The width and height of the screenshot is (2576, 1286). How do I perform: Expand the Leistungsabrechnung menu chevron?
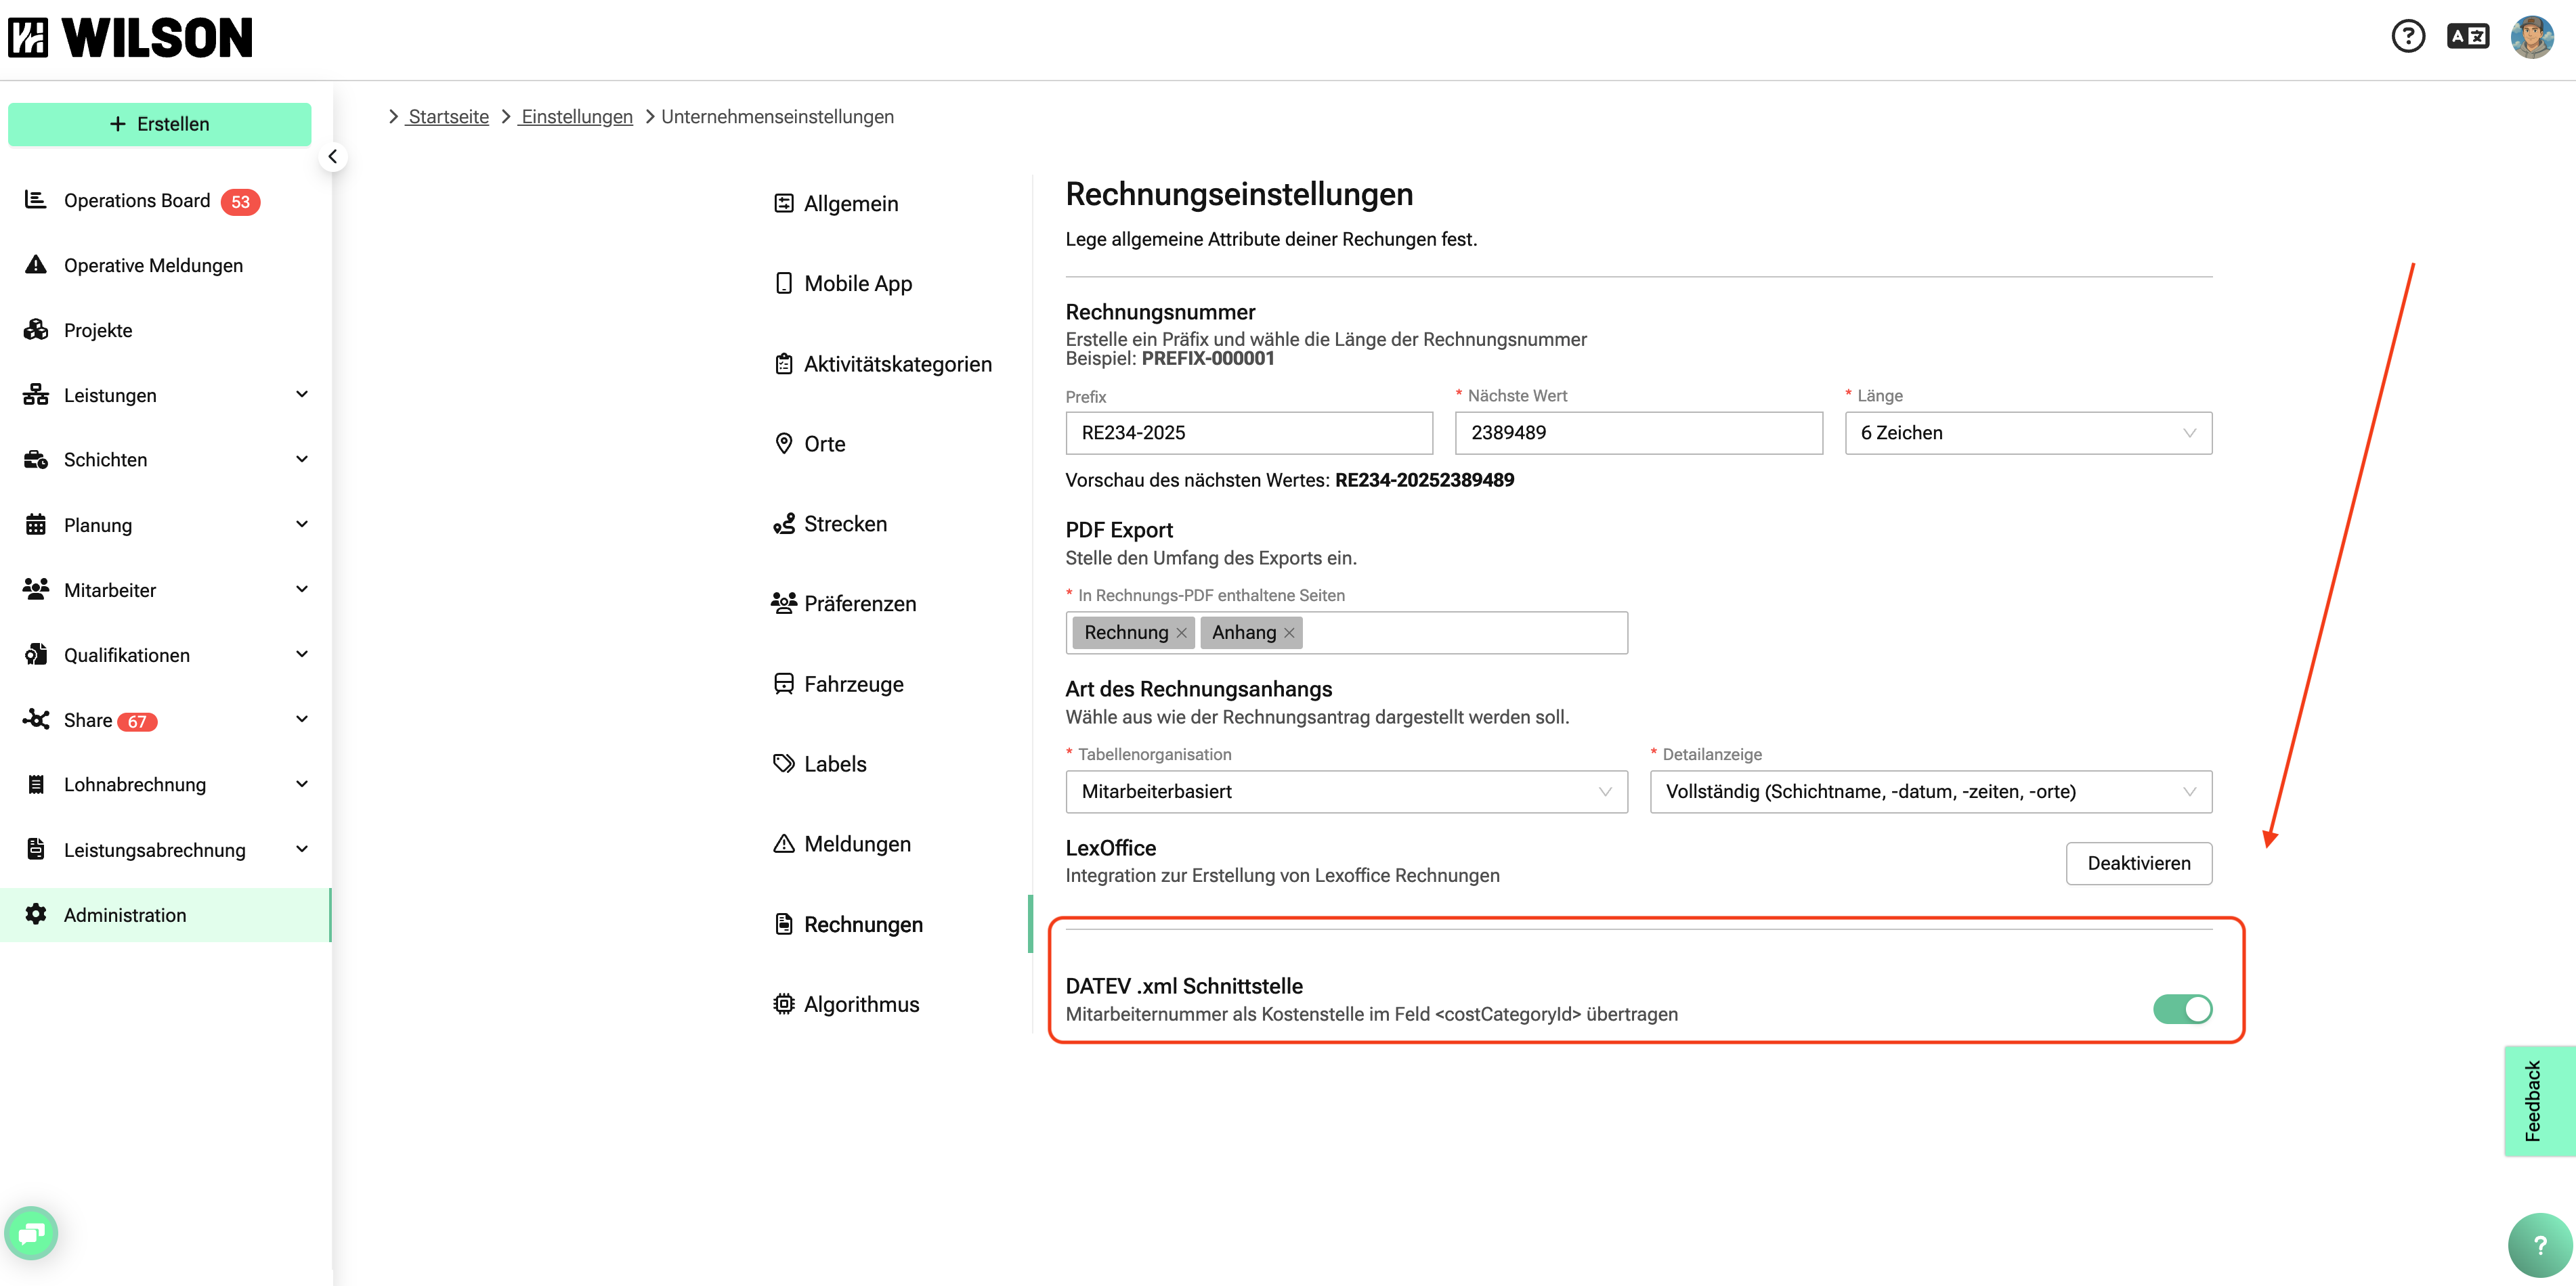click(x=302, y=849)
